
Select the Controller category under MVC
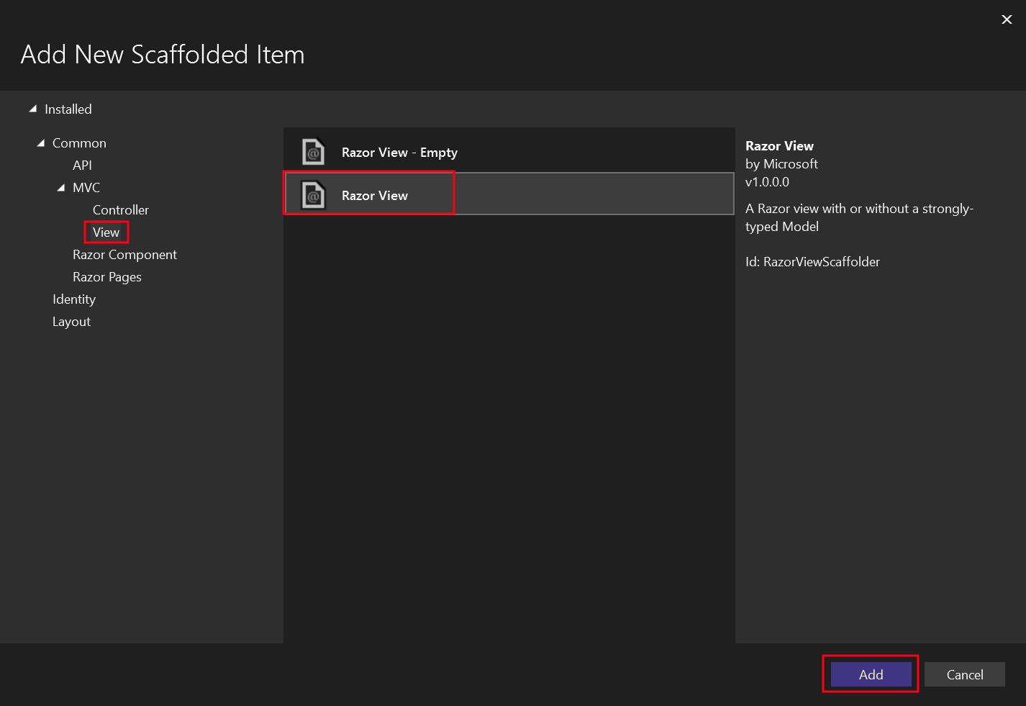coord(121,209)
